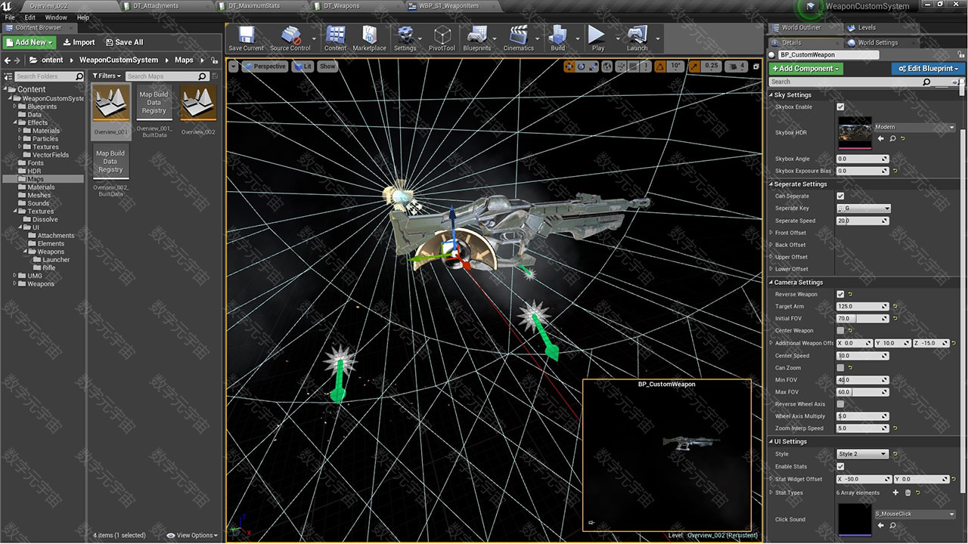Screen dimensions: 968x544
Task: Open the Skybox HDR Modern dropdown
Action: tap(914, 127)
